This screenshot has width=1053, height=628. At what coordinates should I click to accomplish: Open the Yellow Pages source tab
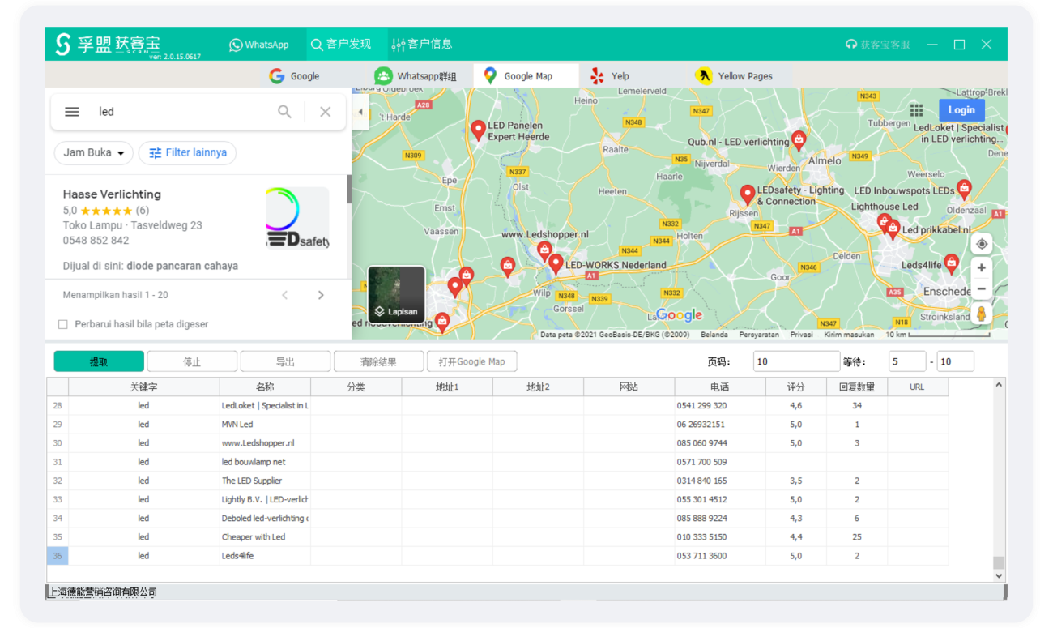[734, 76]
